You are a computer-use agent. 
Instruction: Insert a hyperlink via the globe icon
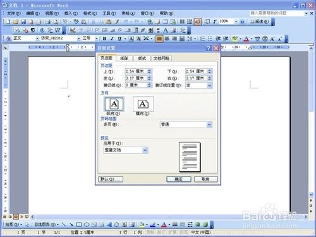(150, 21)
